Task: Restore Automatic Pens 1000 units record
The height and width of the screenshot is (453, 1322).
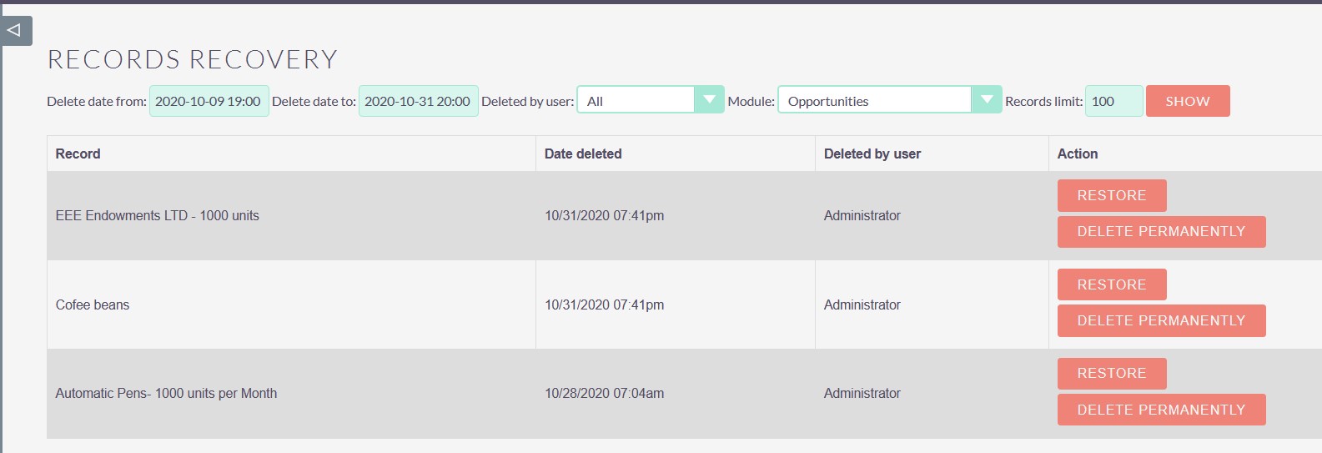Action: pyautogui.click(x=1112, y=373)
